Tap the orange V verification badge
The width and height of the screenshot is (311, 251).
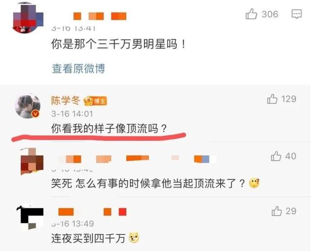(x=35, y=114)
